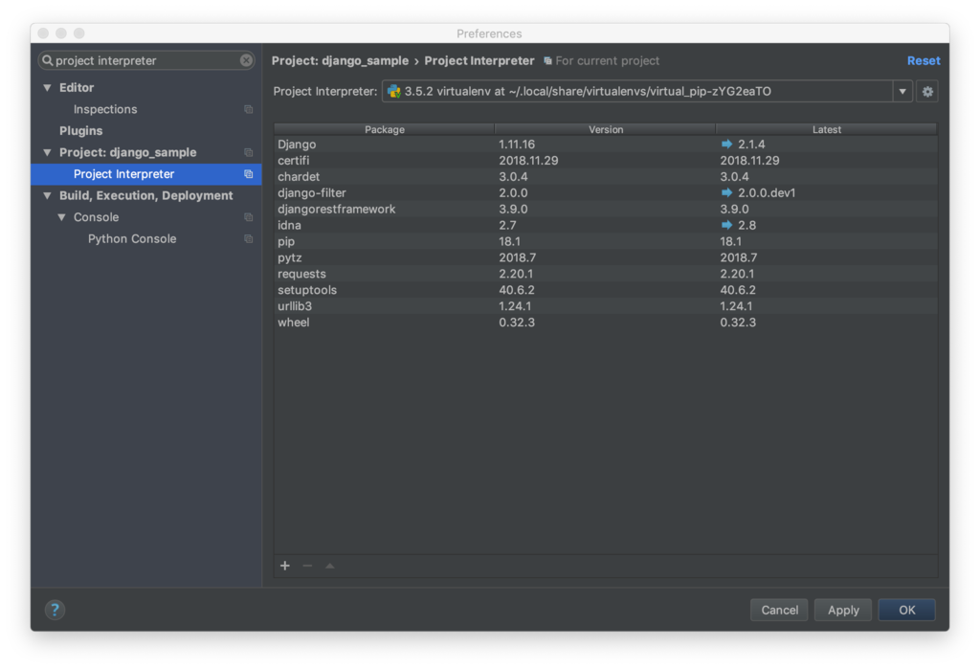Add a new package with the plus icon

pos(284,566)
